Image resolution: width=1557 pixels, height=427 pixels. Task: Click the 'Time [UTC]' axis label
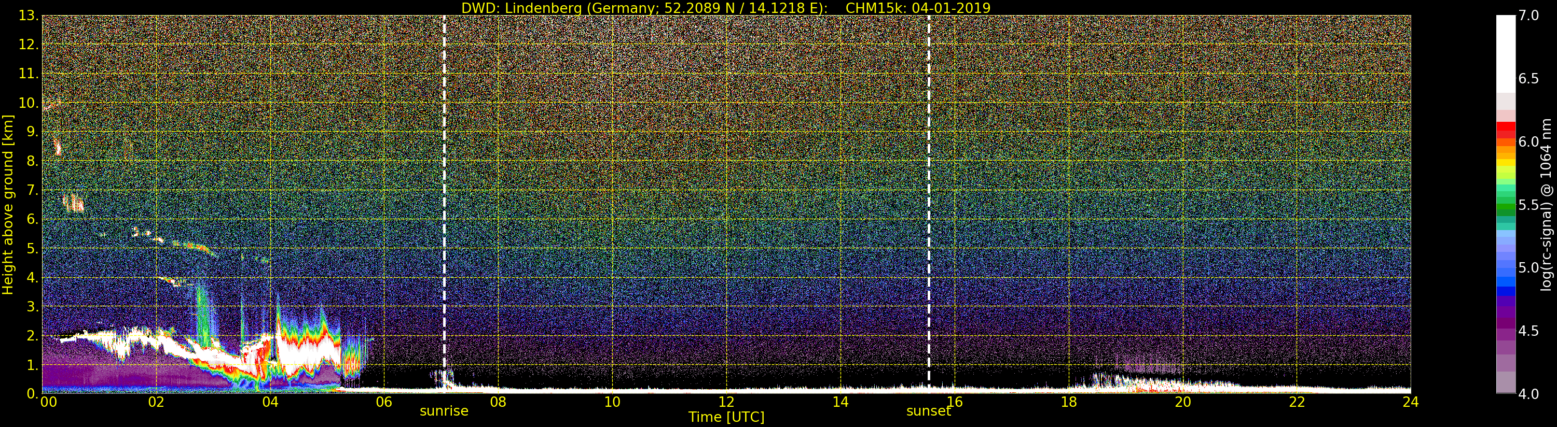(726, 417)
